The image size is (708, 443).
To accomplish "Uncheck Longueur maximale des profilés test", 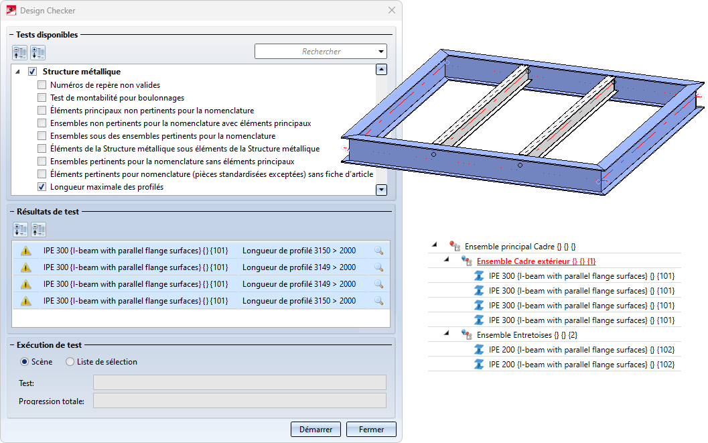I will tap(42, 187).
